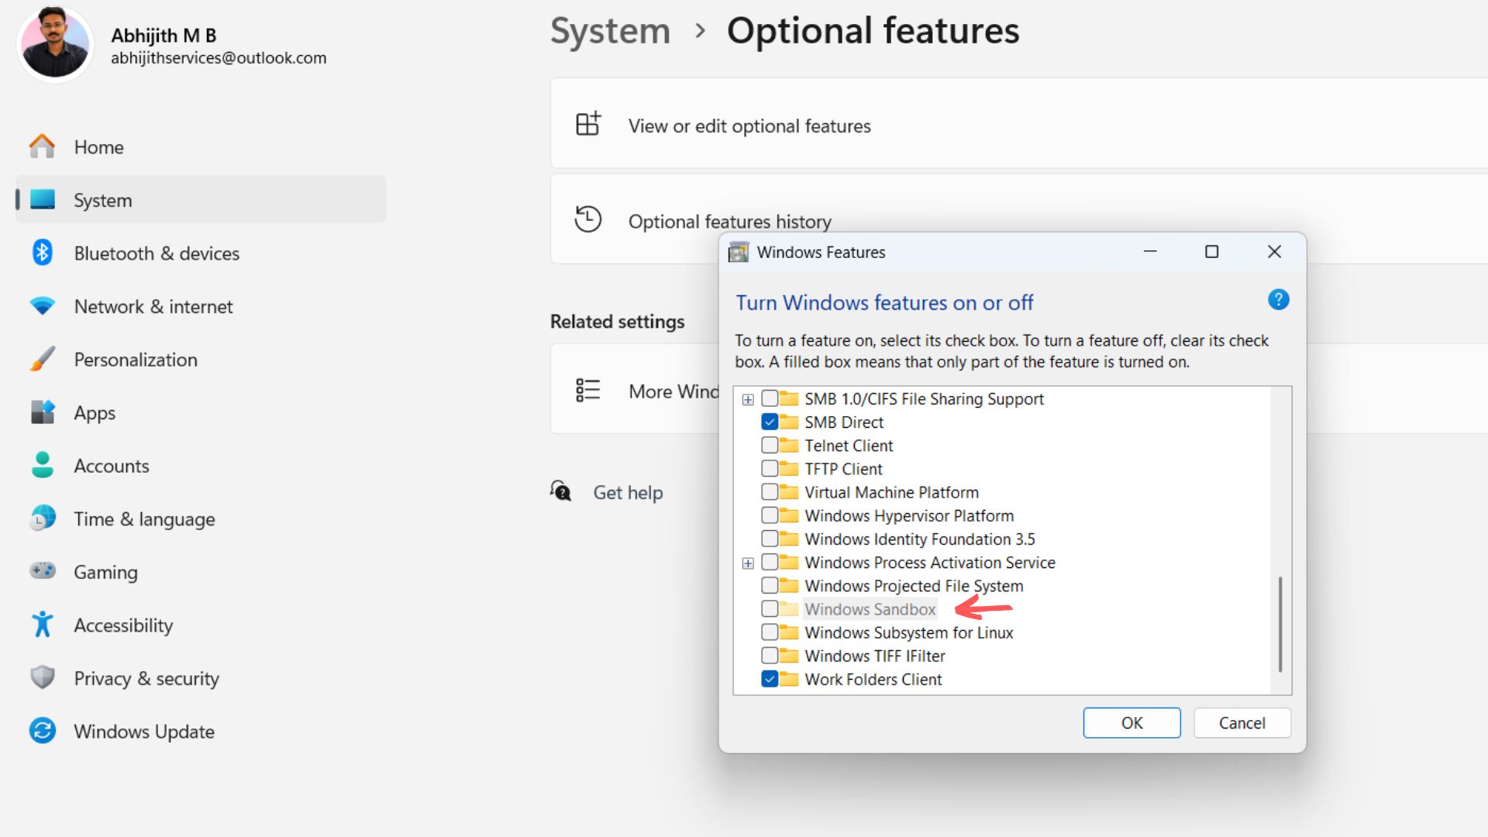Click the user profile picture
The image size is (1488, 837).
[x=55, y=44]
